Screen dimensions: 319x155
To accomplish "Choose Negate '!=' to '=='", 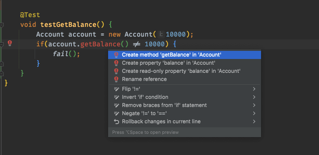I will 184,113.
